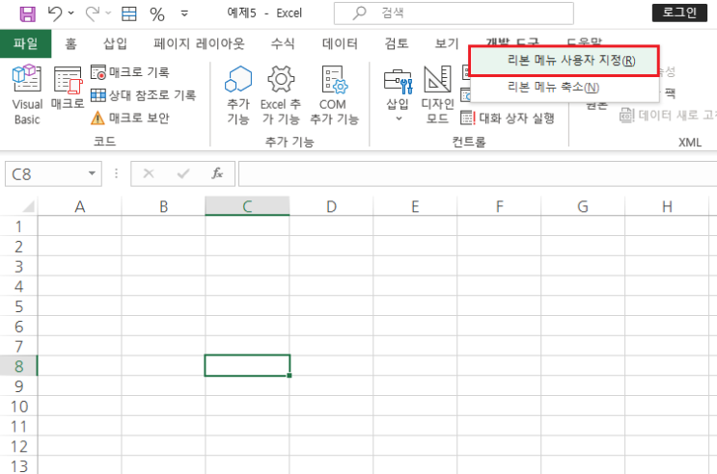Select row 10 header
The height and width of the screenshot is (474, 717).
click(x=18, y=406)
